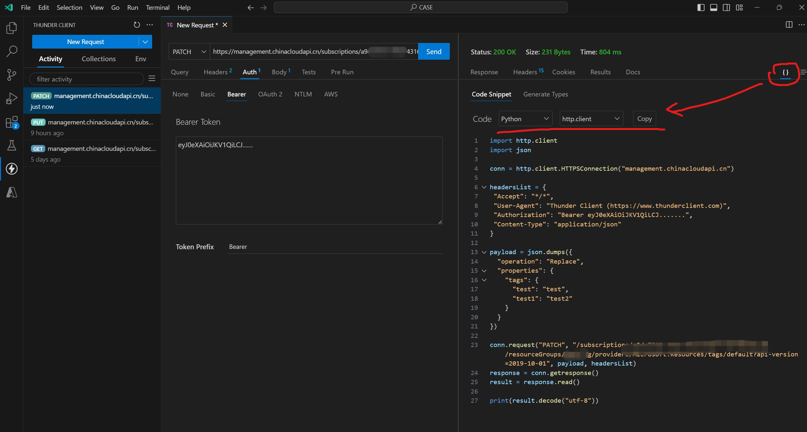The height and width of the screenshot is (432, 807).
Task: Toggle the primary side bar layout icon
Action: tap(701, 7)
